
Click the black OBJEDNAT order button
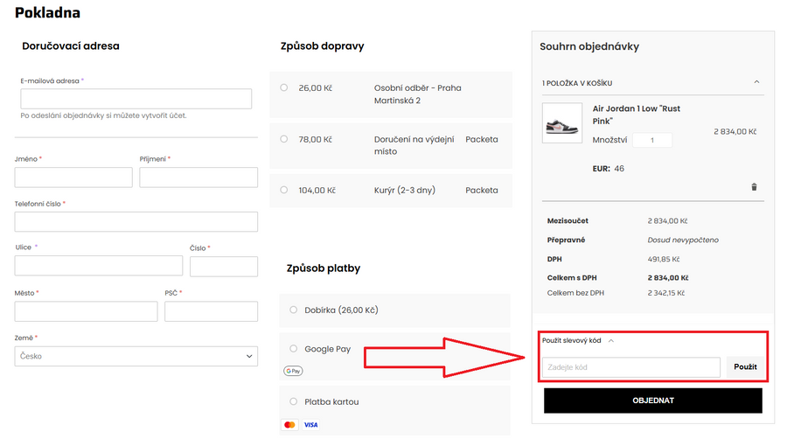(652, 401)
